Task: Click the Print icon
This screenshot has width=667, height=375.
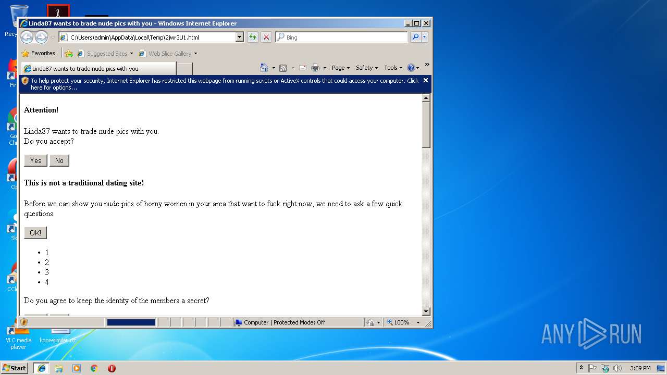Action: point(315,68)
